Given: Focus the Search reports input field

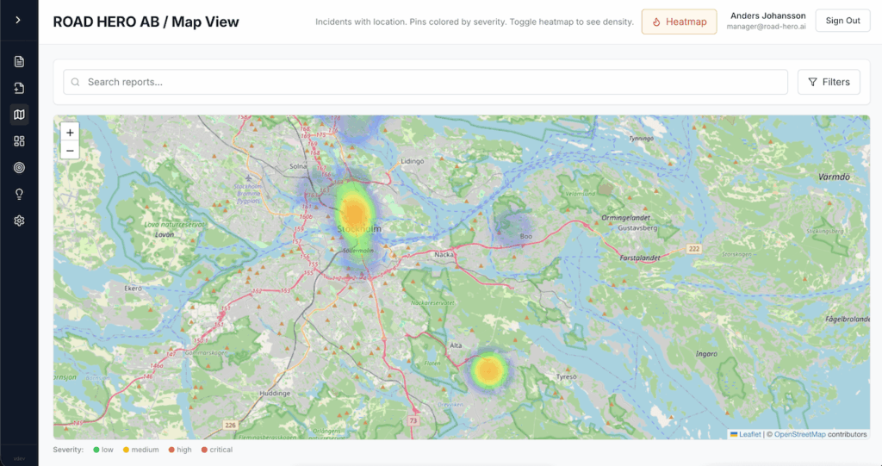Looking at the screenshot, I should click(425, 82).
